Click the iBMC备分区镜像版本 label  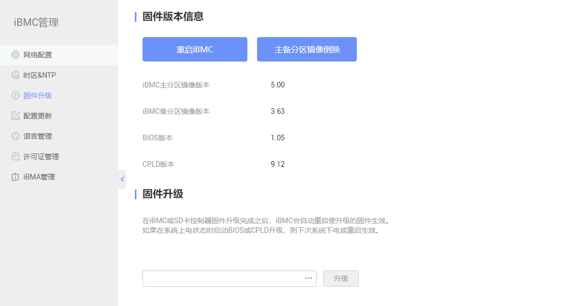click(x=176, y=111)
